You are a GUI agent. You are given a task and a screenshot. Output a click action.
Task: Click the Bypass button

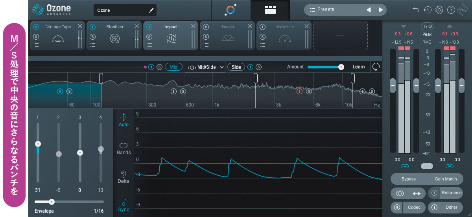[408, 179]
